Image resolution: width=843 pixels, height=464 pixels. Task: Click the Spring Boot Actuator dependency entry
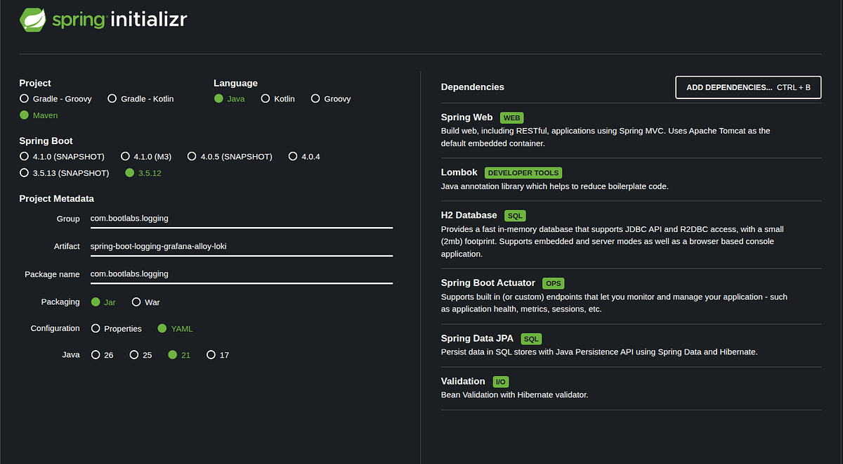(x=631, y=296)
